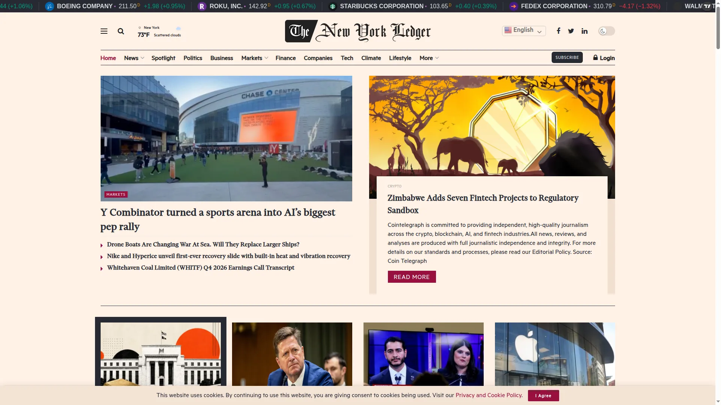
Task: Open the Tech section
Action: click(x=347, y=58)
